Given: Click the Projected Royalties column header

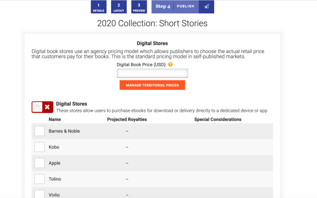Looking at the screenshot, I should pos(127,120).
